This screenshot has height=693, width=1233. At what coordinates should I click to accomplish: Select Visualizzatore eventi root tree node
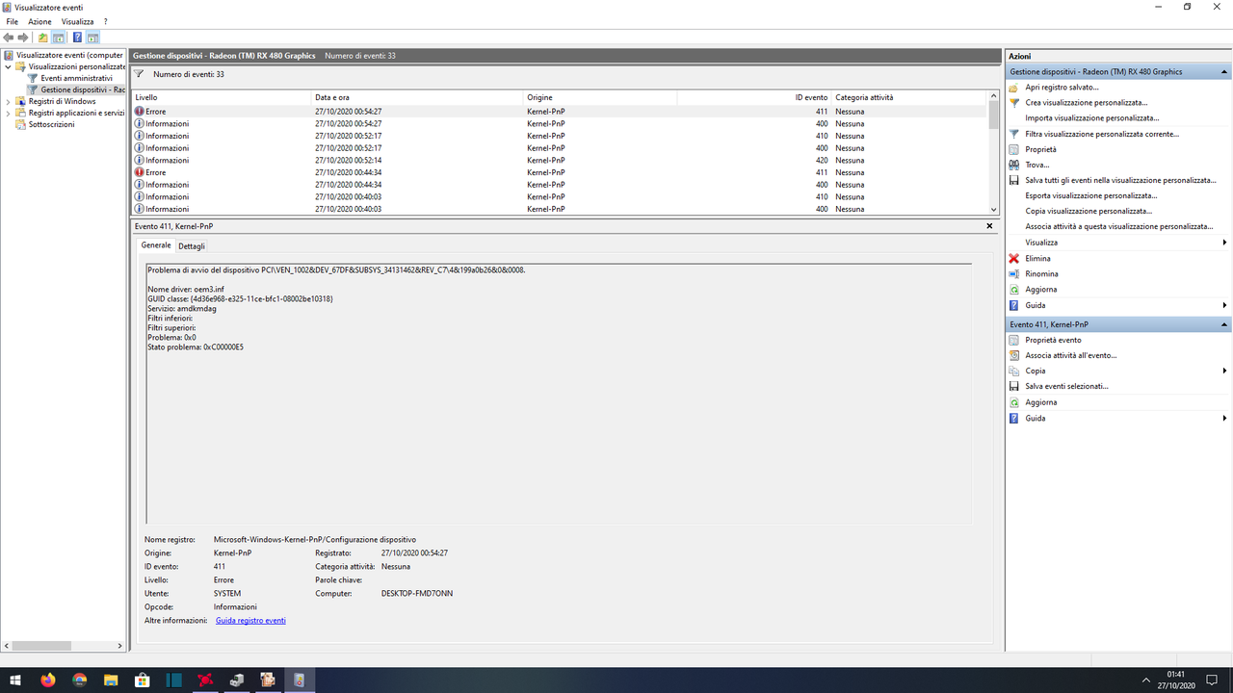pyautogui.click(x=64, y=55)
